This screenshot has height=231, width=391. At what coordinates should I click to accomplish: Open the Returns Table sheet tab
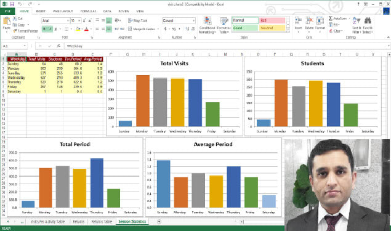point(102,221)
